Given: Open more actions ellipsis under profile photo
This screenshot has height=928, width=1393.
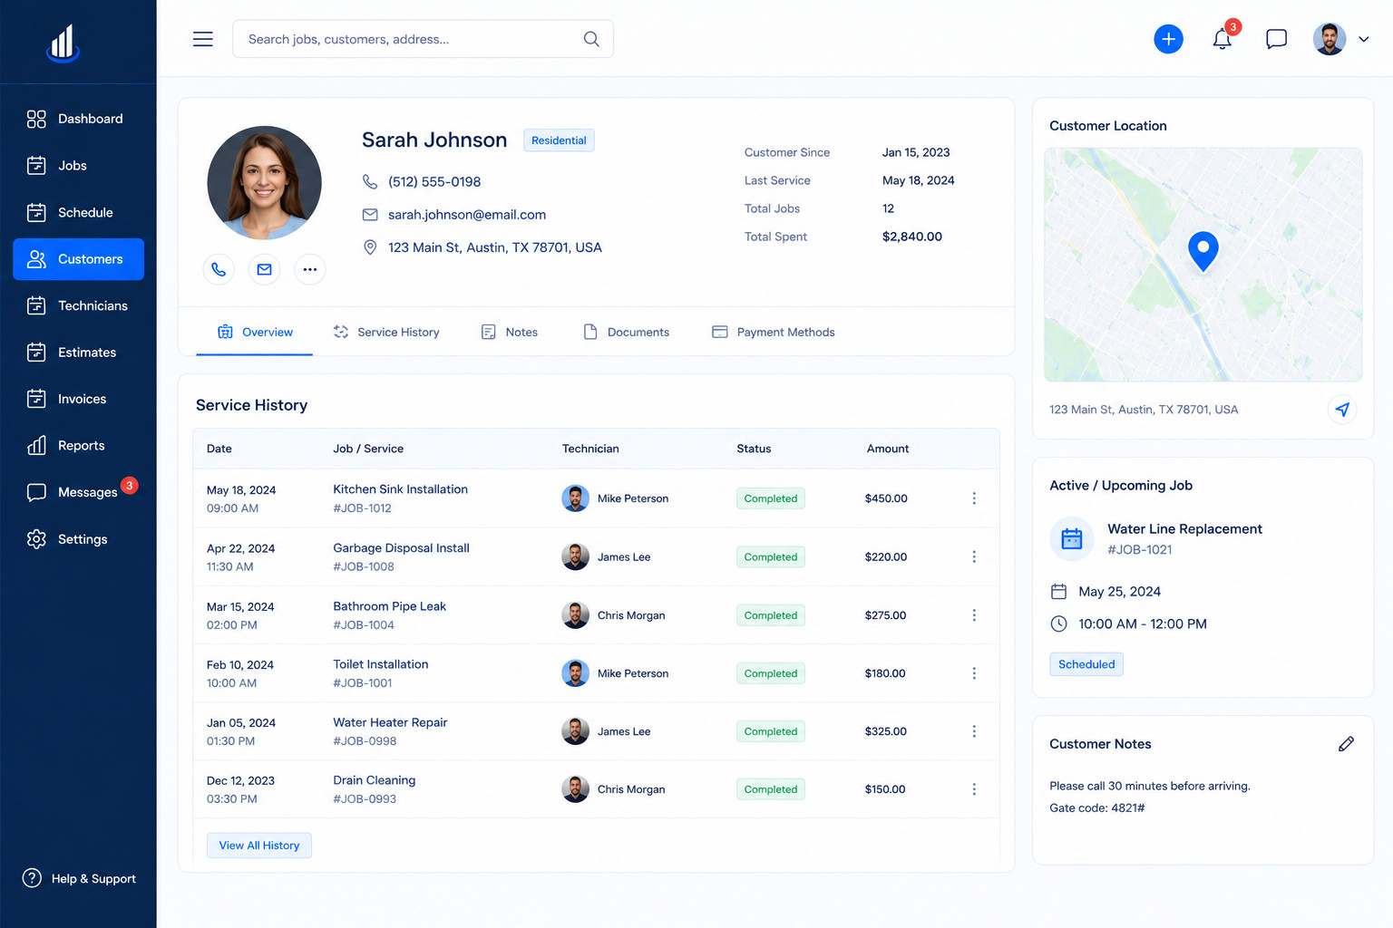Looking at the screenshot, I should coord(309,269).
